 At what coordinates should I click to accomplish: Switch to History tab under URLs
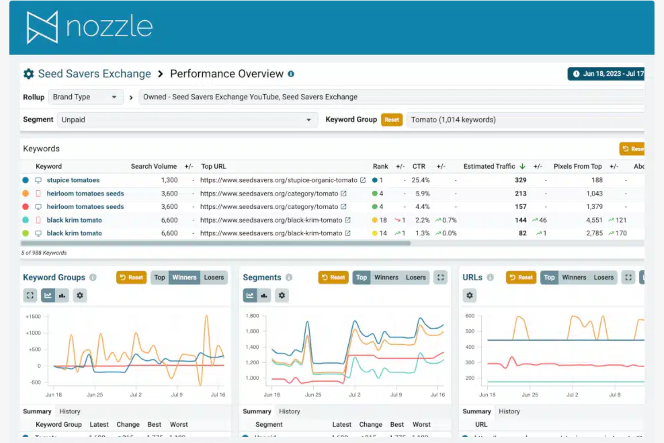click(509, 411)
